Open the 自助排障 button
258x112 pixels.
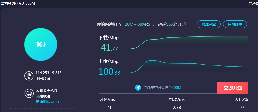pyautogui.click(x=235, y=24)
